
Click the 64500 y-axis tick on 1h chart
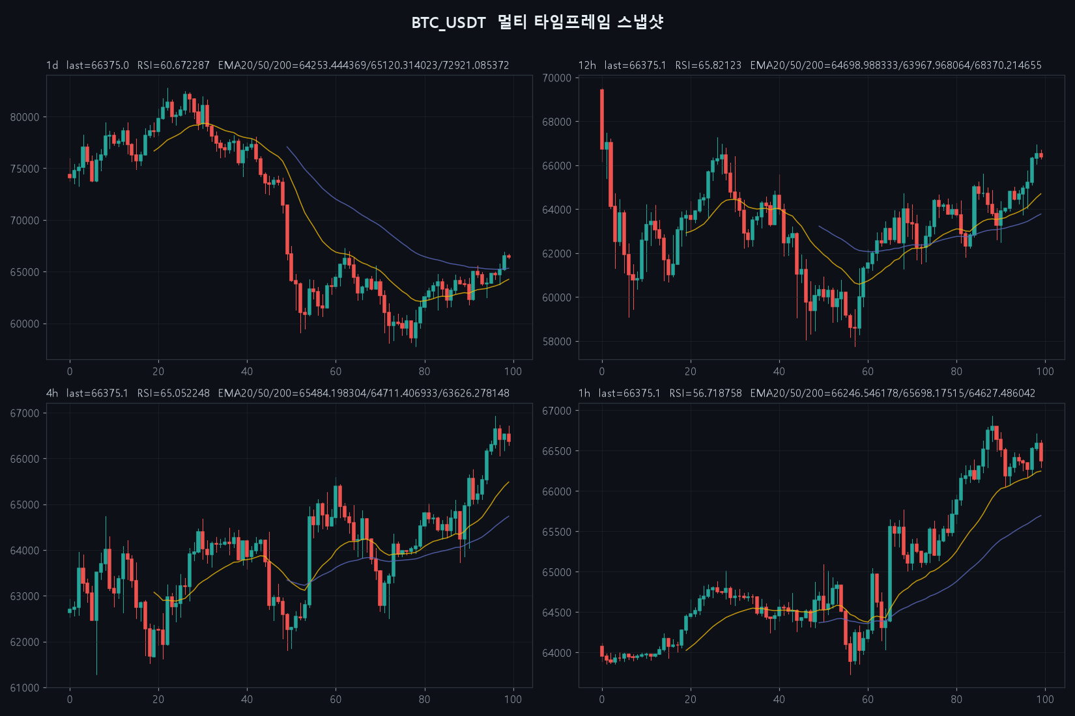pyautogui.click(x=557, y=613)
